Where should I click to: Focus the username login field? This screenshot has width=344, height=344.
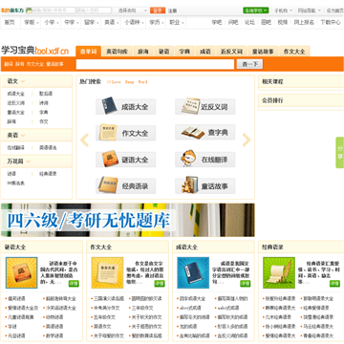tap(51, 11)
